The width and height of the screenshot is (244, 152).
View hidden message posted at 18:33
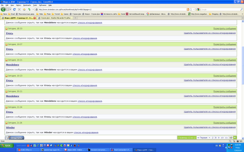click(224, 29)
